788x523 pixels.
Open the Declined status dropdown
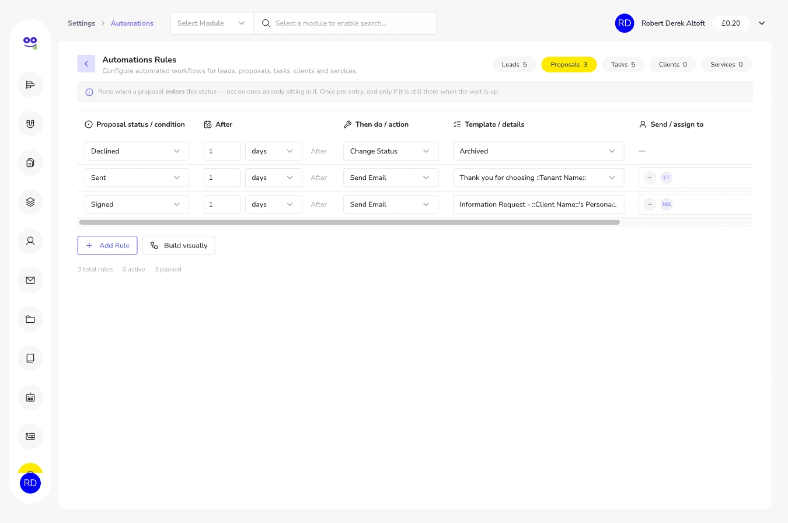point(137,151)
